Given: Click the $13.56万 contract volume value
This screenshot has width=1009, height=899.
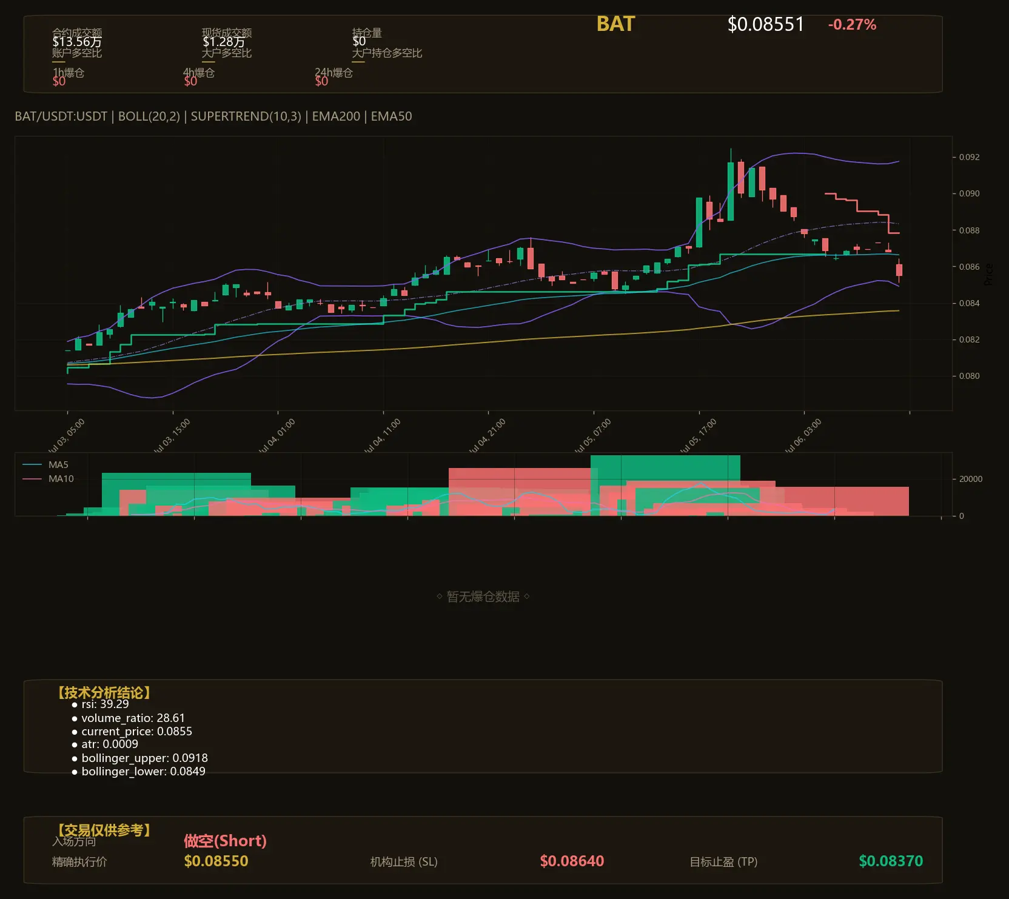Looking at the screenshot, I should pyautogui.click(x=77, y=42).
